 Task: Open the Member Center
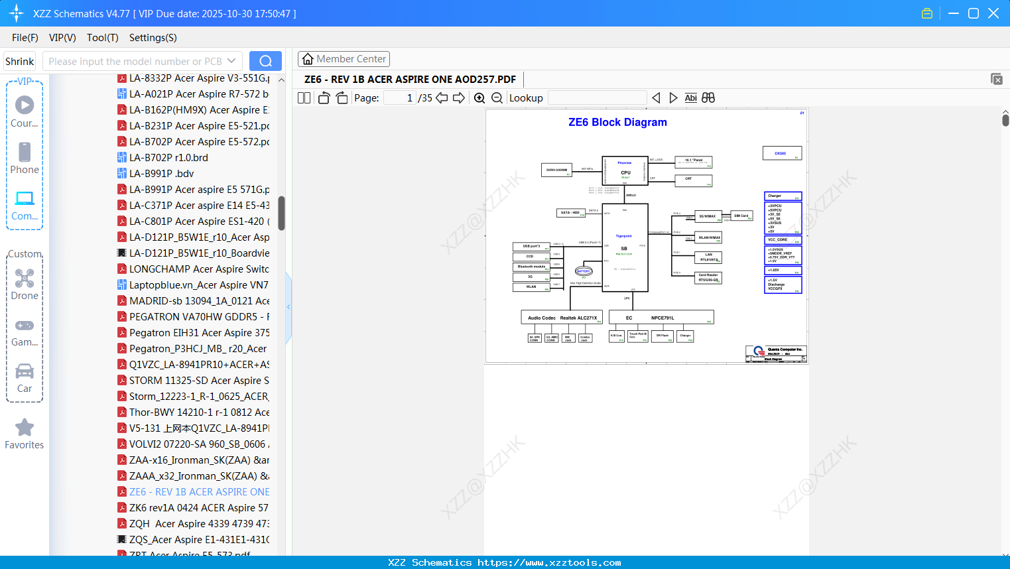(x=344, y=59)
